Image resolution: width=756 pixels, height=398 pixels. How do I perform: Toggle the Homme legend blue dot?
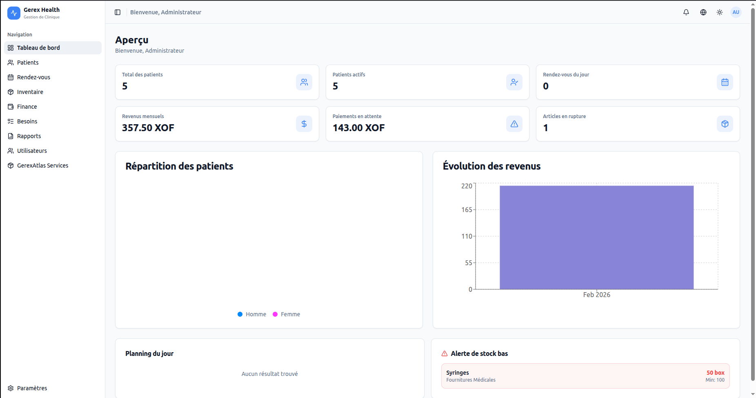240,314
